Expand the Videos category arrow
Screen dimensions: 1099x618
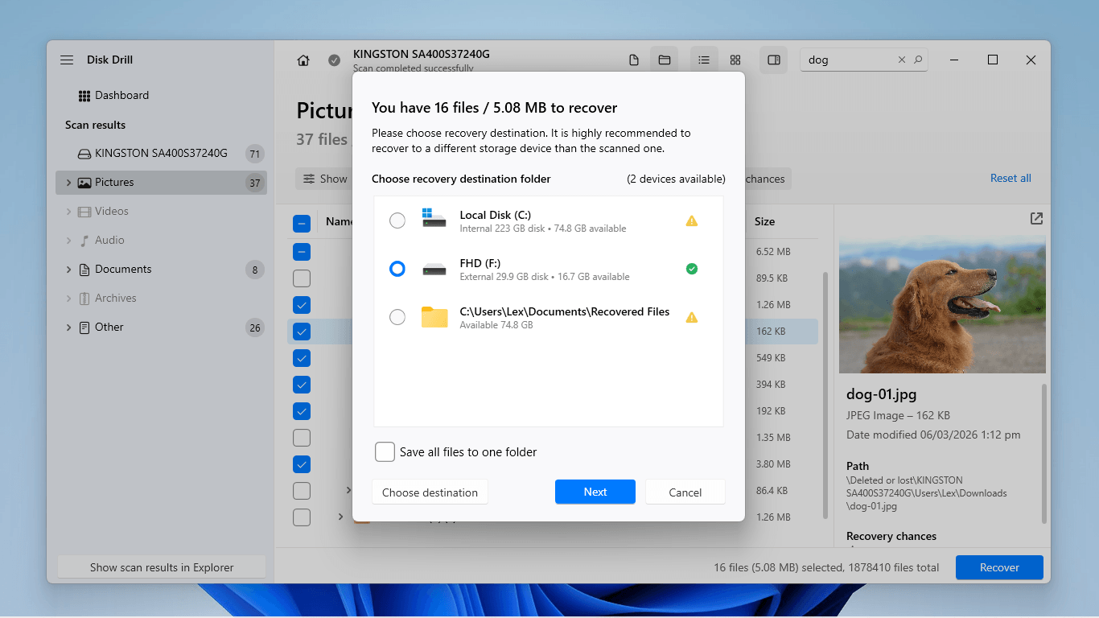(68, 212)
